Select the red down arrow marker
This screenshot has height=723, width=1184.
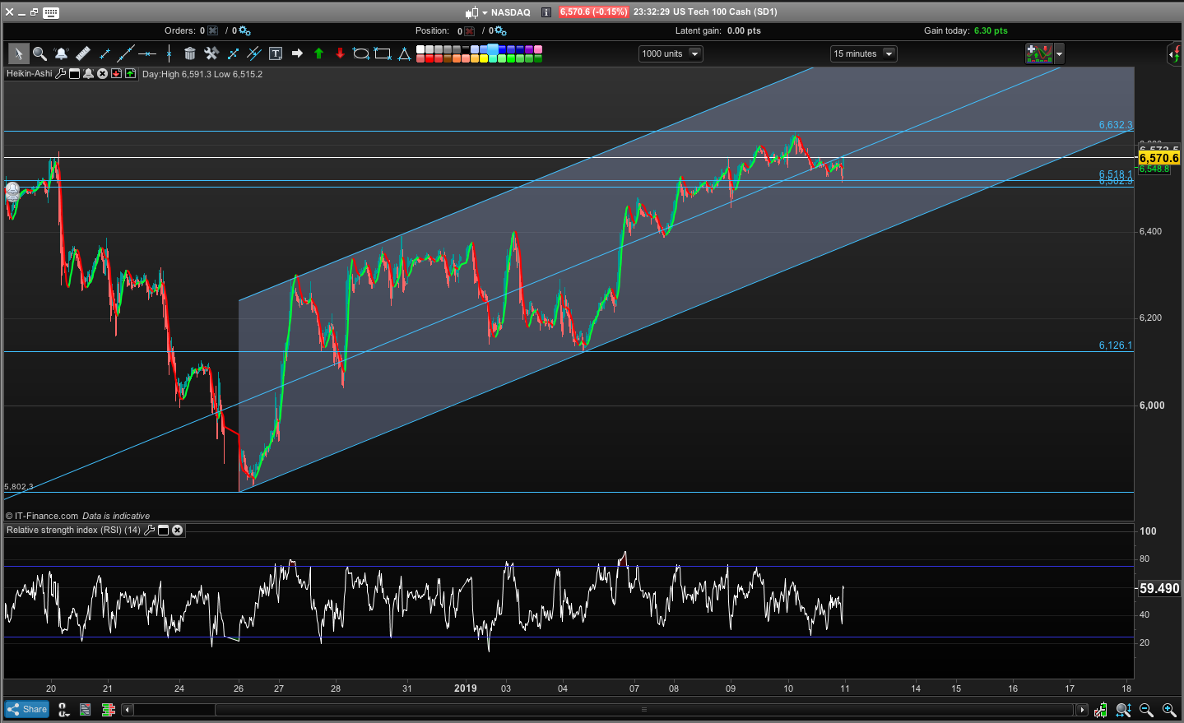pos(340,53)
